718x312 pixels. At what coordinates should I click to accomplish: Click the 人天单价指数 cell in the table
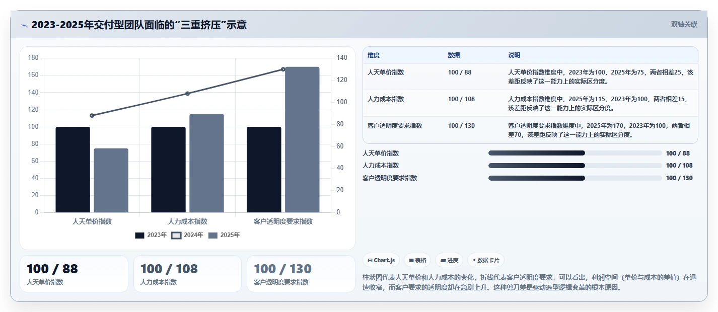pos(386,72)
